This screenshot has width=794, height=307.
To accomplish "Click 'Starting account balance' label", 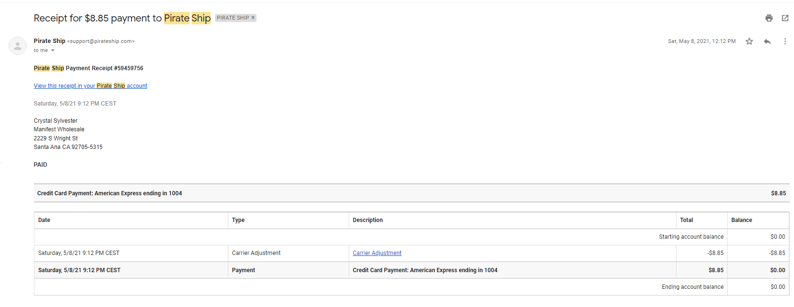I will coord(691,237).
